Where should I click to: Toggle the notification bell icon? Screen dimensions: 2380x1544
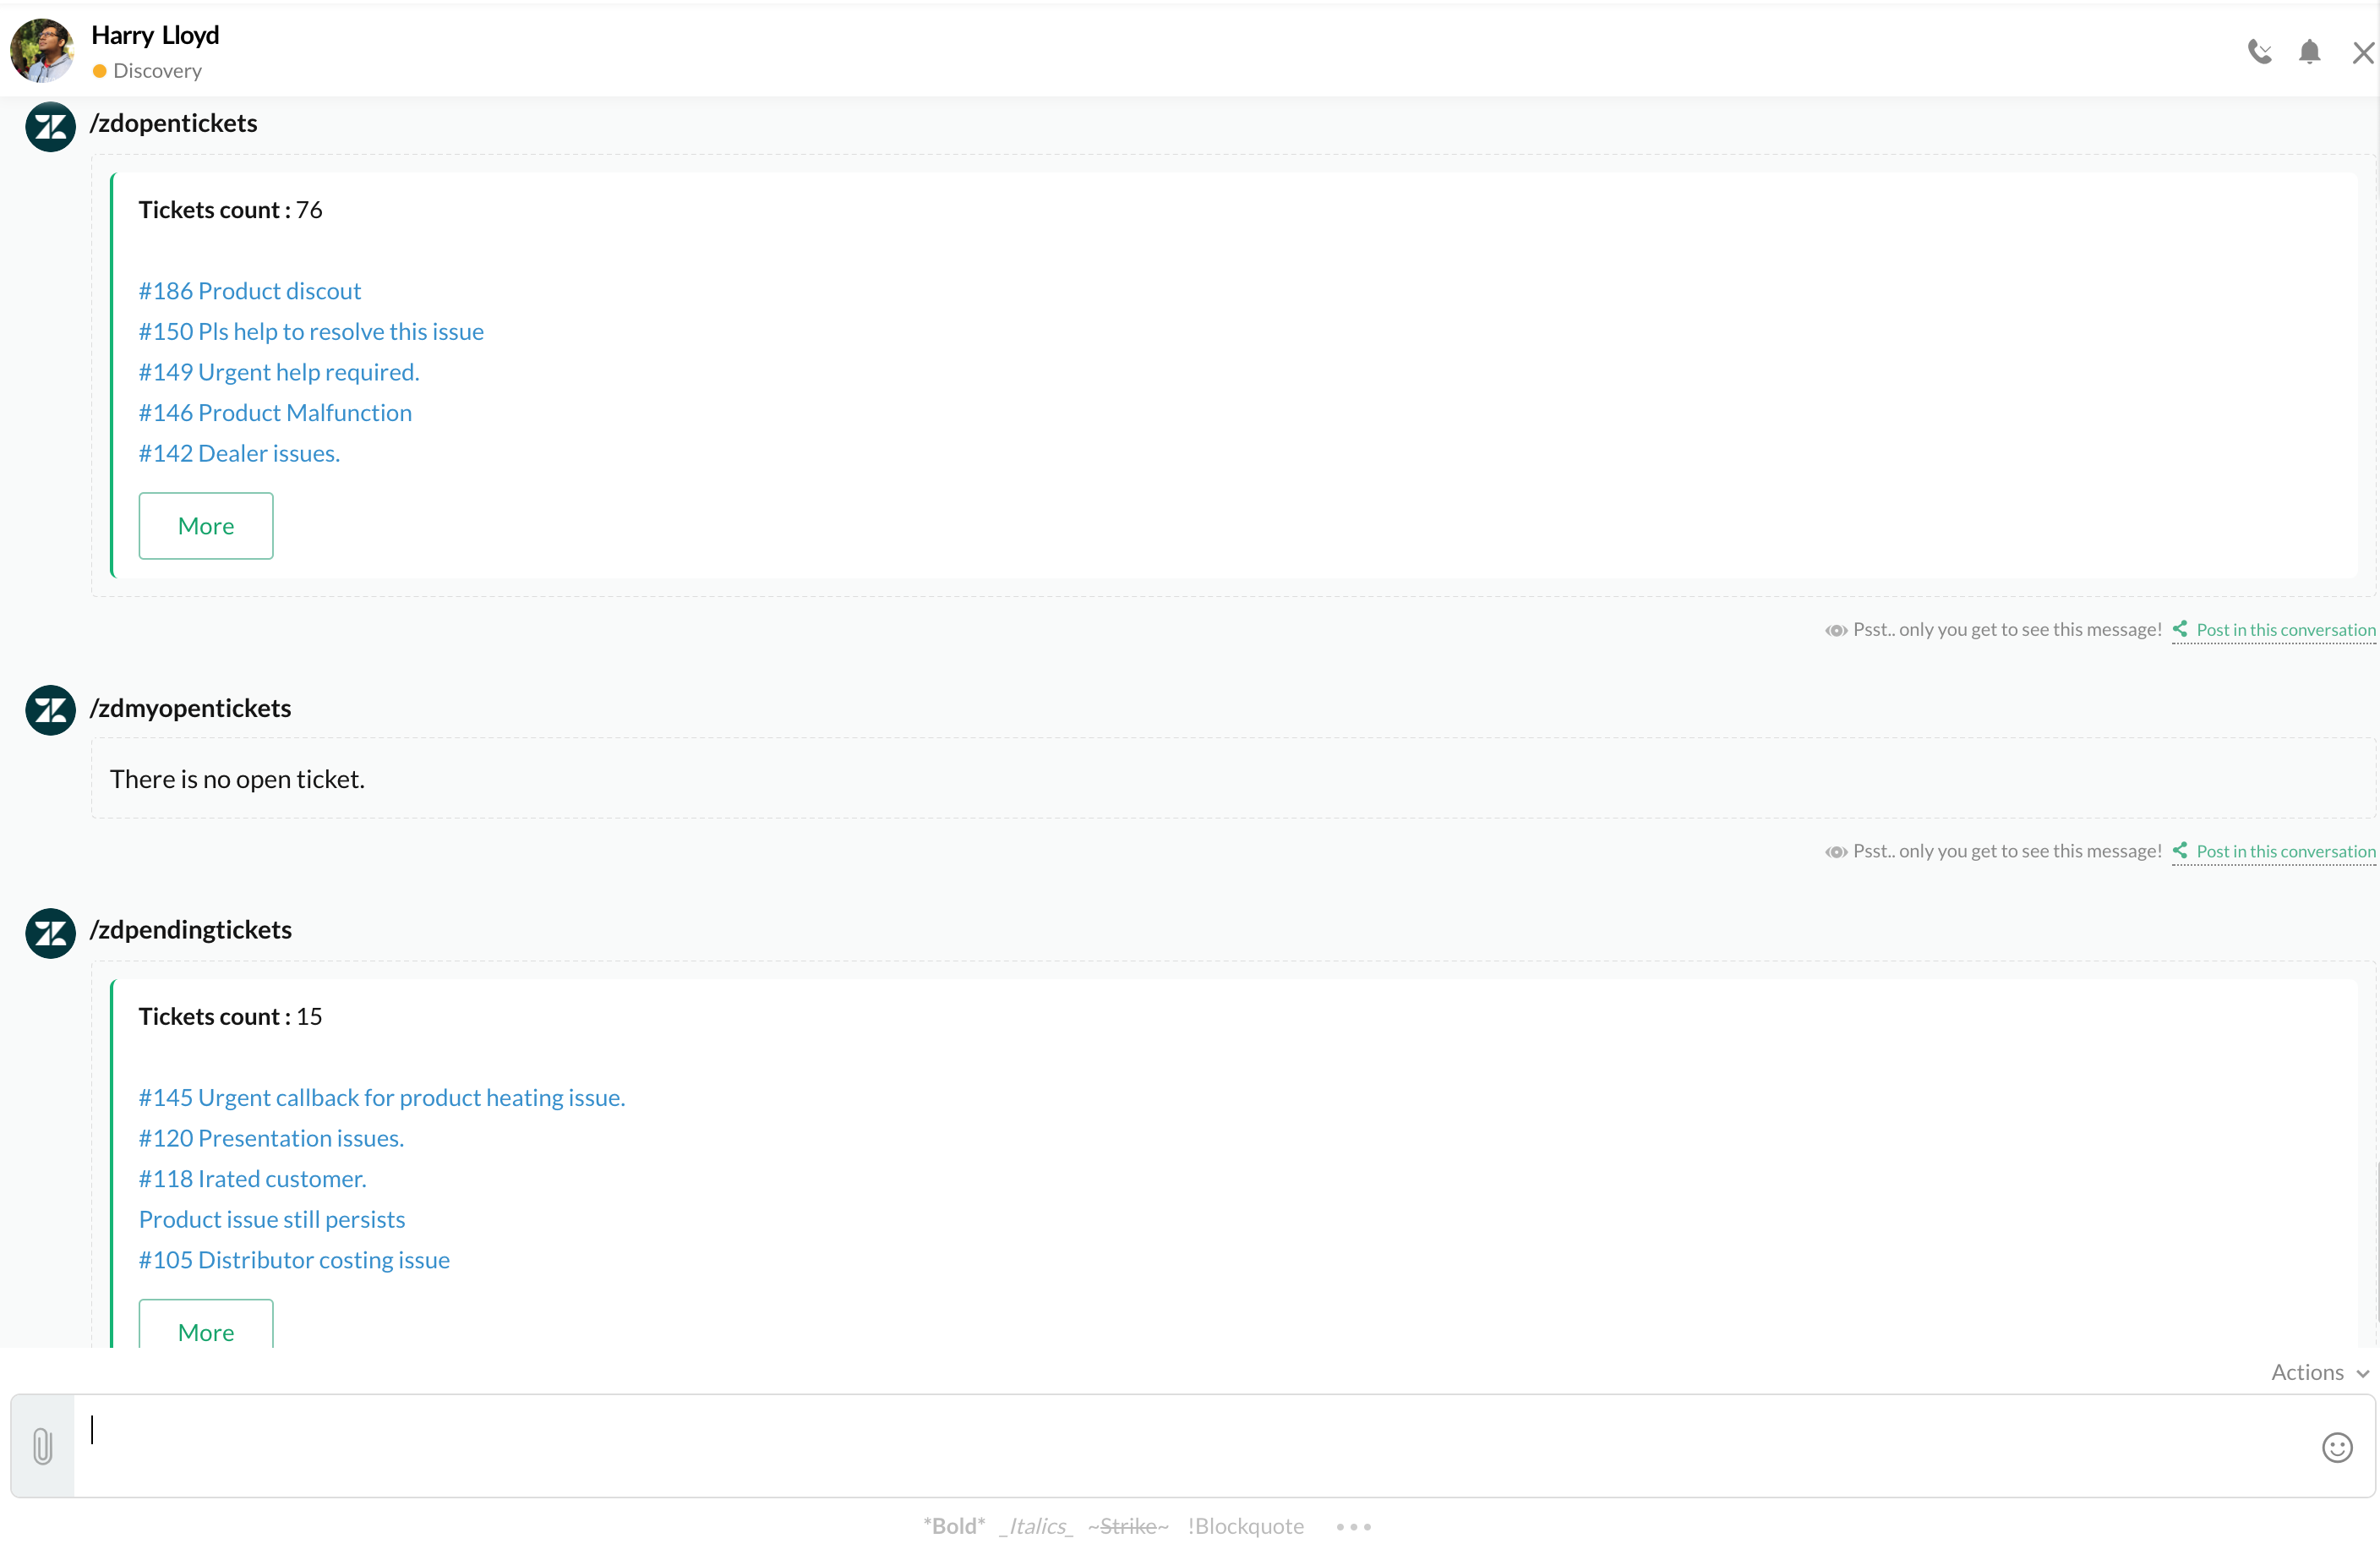2309,51
